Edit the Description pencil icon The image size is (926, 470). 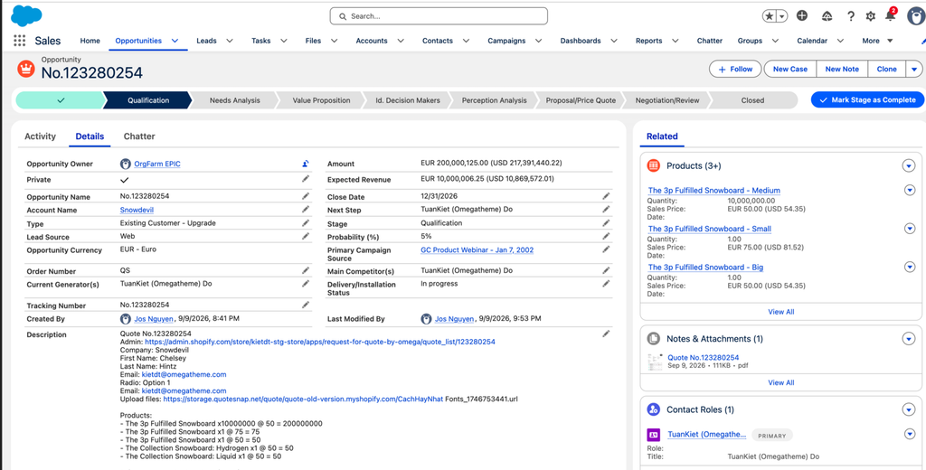click(x=606, y=334)
